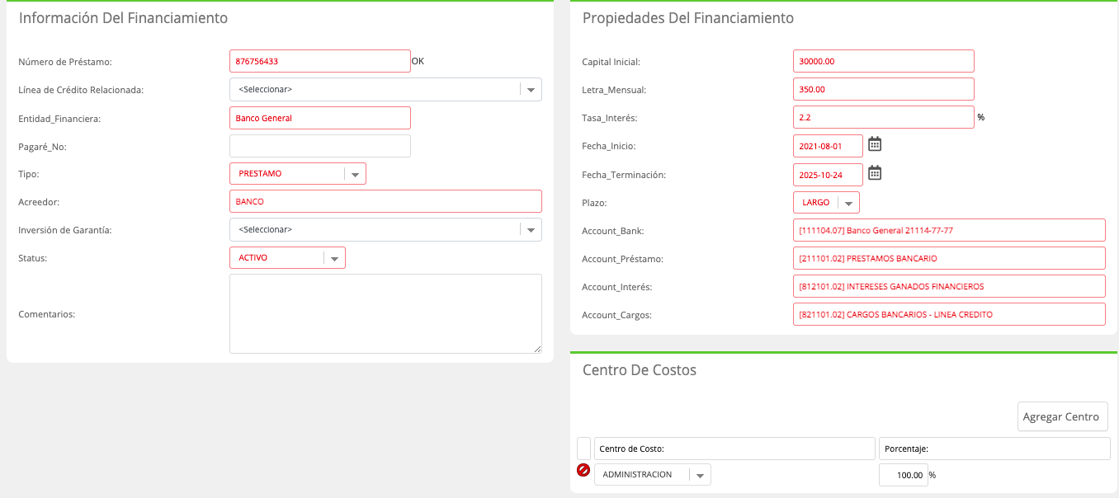Click the Porcentaje 100.00 field
The height and width of the screenshot is (498, 1119).
pyautogui.click(x=904, y=475)
